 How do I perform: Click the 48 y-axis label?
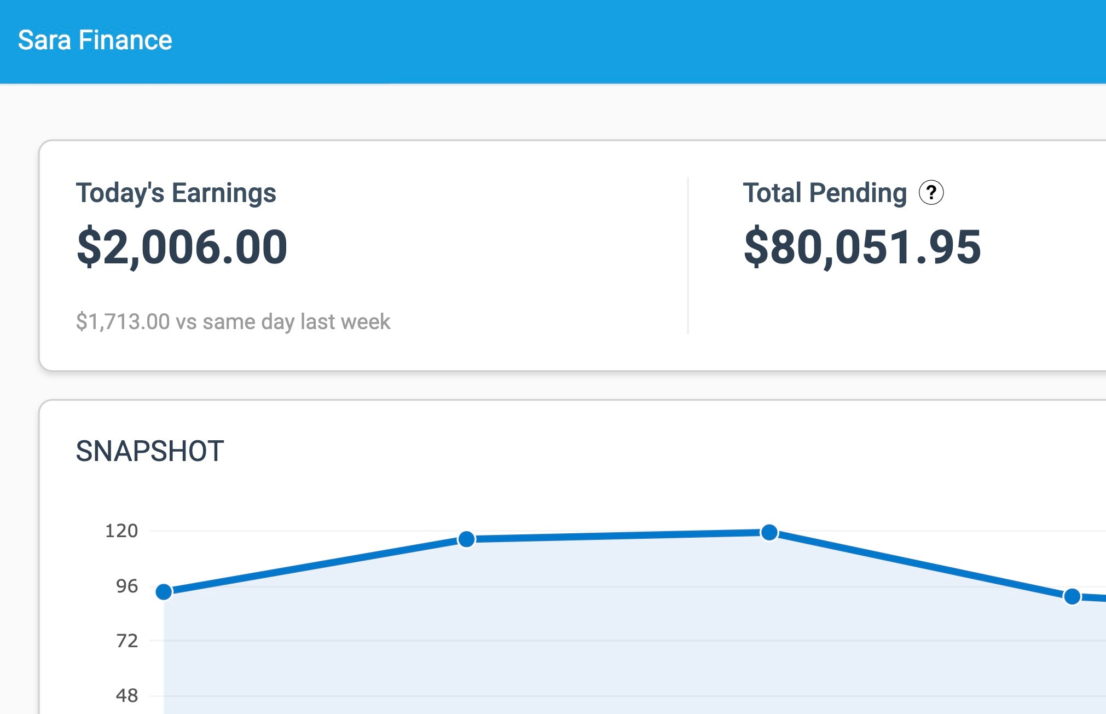click(x=127, y=696)
